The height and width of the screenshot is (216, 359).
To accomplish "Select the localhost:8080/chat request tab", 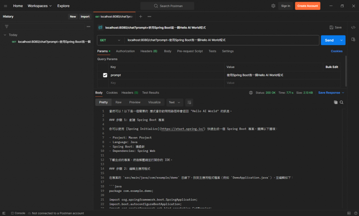I will 114,16.
